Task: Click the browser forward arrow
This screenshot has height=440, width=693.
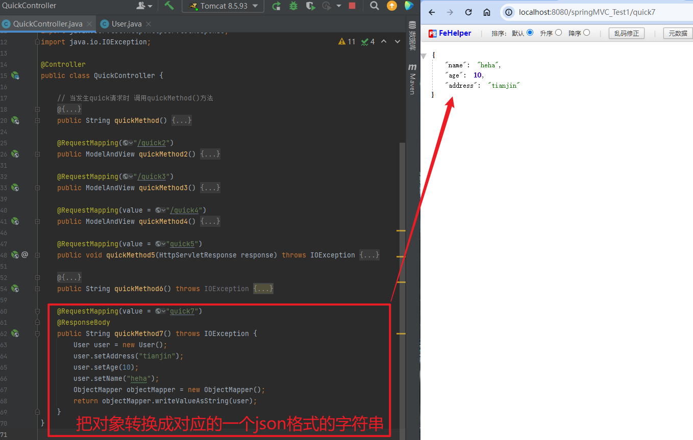Action: (x=450, y=12)
